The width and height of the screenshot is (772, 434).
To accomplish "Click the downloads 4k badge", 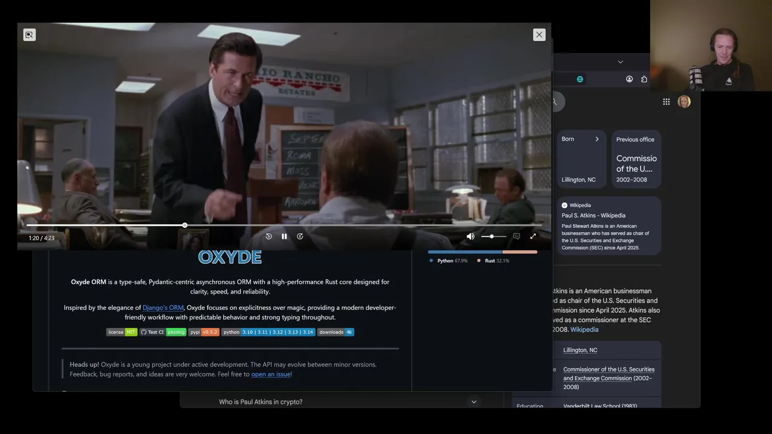I will tap(336, 332).
